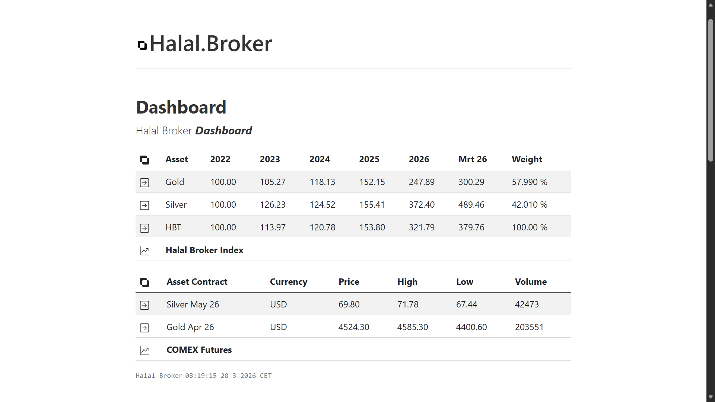Open the Gold Apr 26 arrow icon
Image resolution: width=715 pixels, height=402 pixels.
(x=144, y=328)
